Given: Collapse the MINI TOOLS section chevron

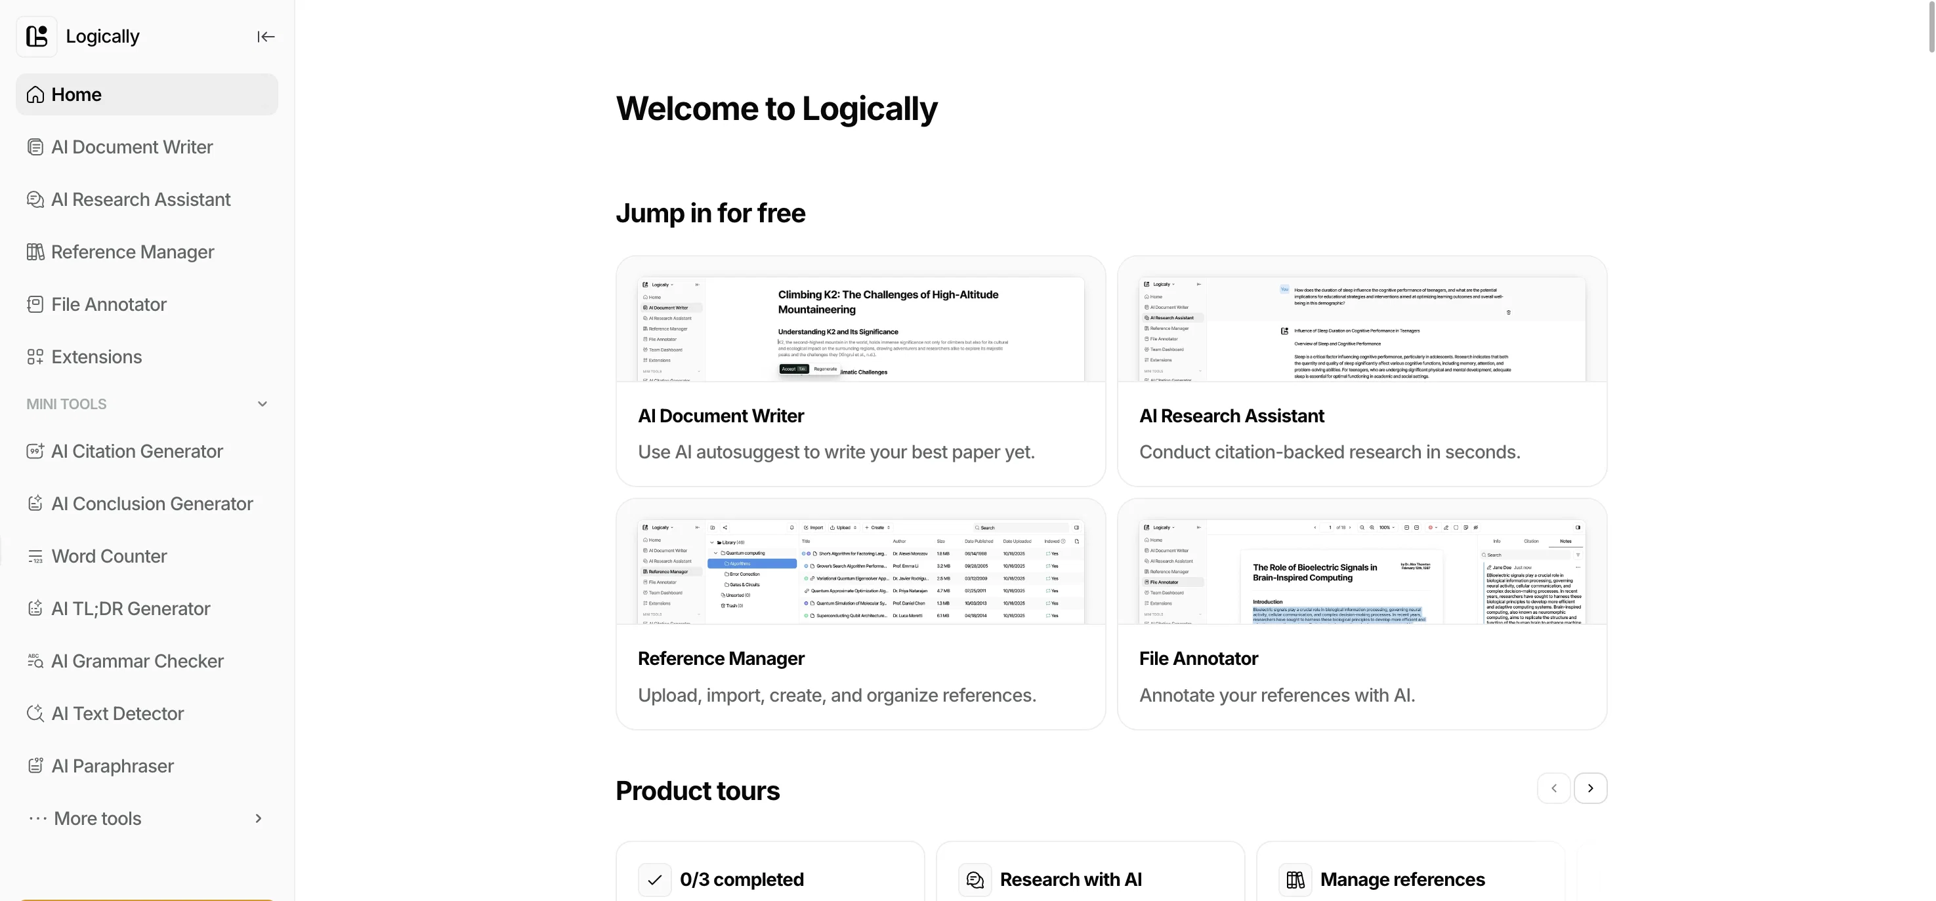Looking at the screenshot, I should (263, 404).
